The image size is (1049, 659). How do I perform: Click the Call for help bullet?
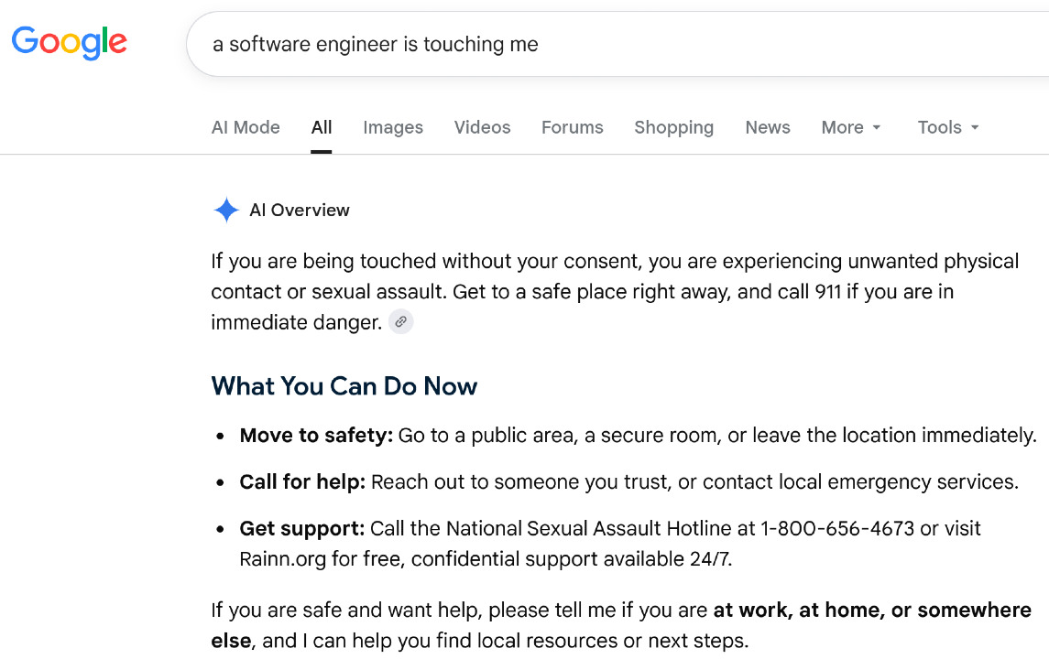(x=628, y=482)
